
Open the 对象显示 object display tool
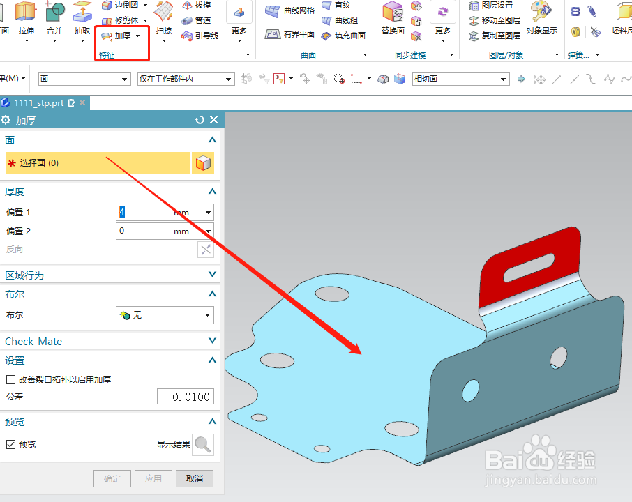542,12
